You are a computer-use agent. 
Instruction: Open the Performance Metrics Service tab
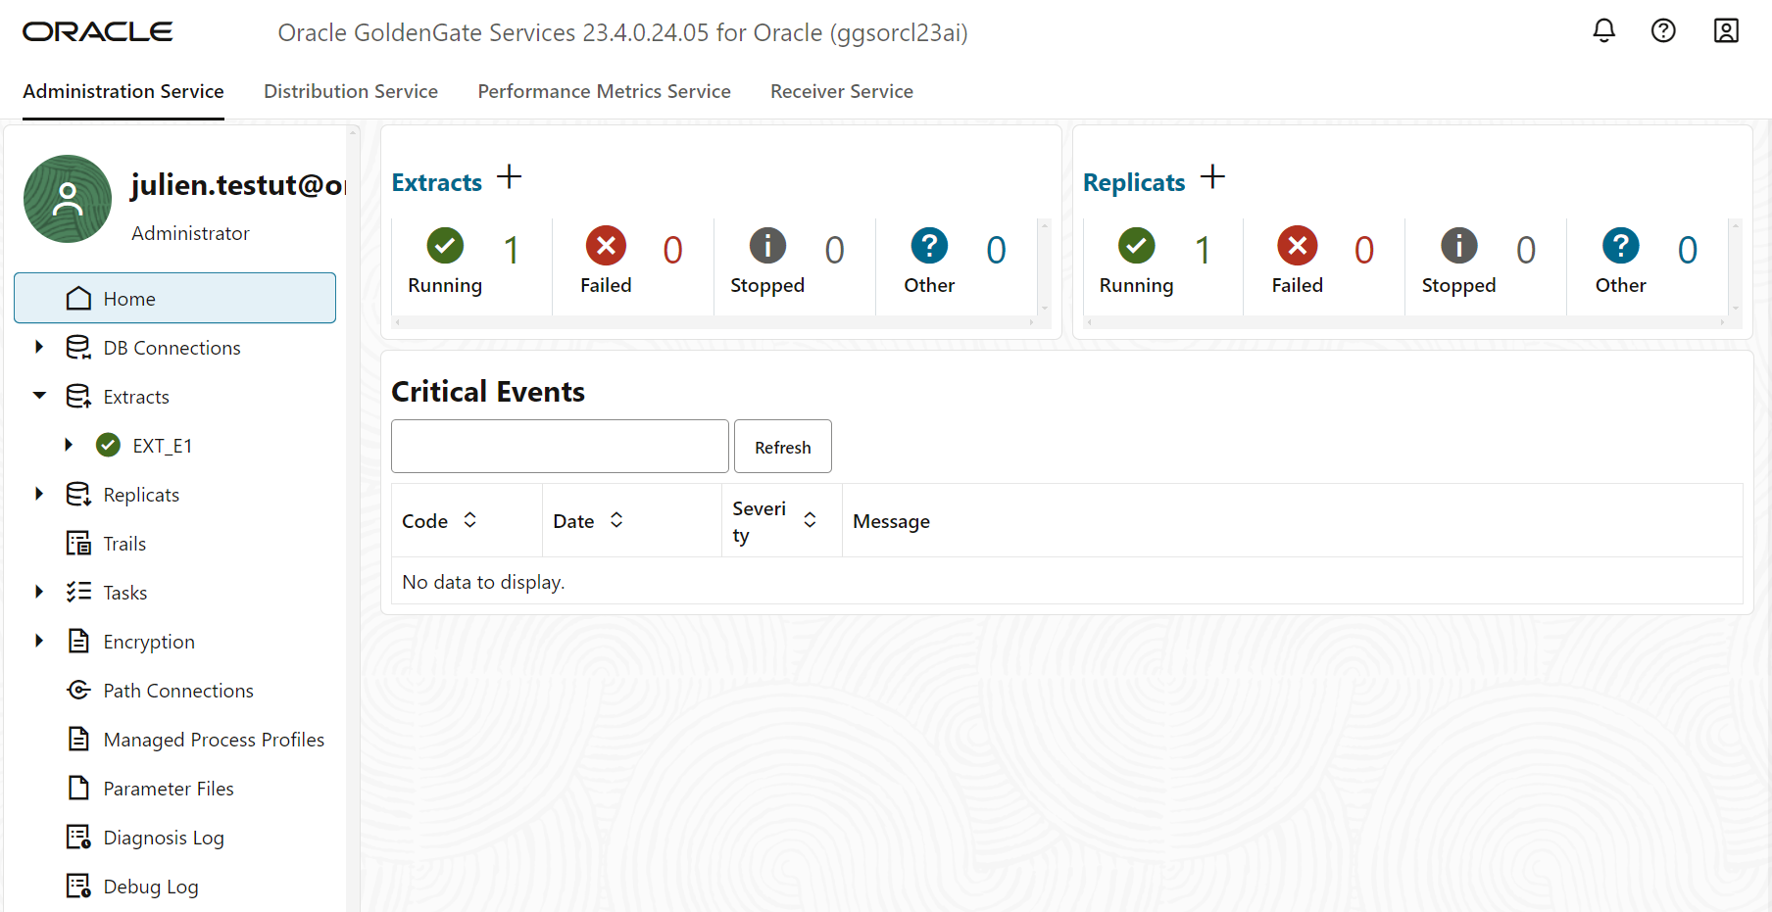click(604, 91)
